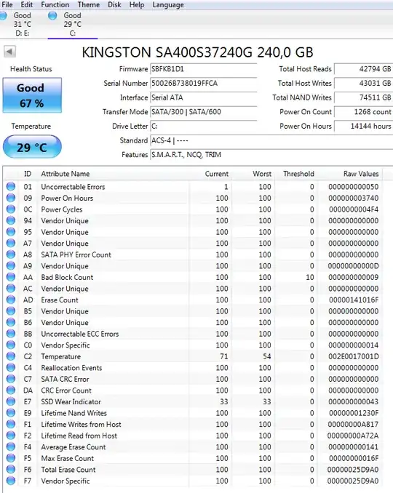The height and width of the screenshot is (493, 393).
Task: Click status orb for SATA PHY Error Count
Action: click(x=11, y=254)
